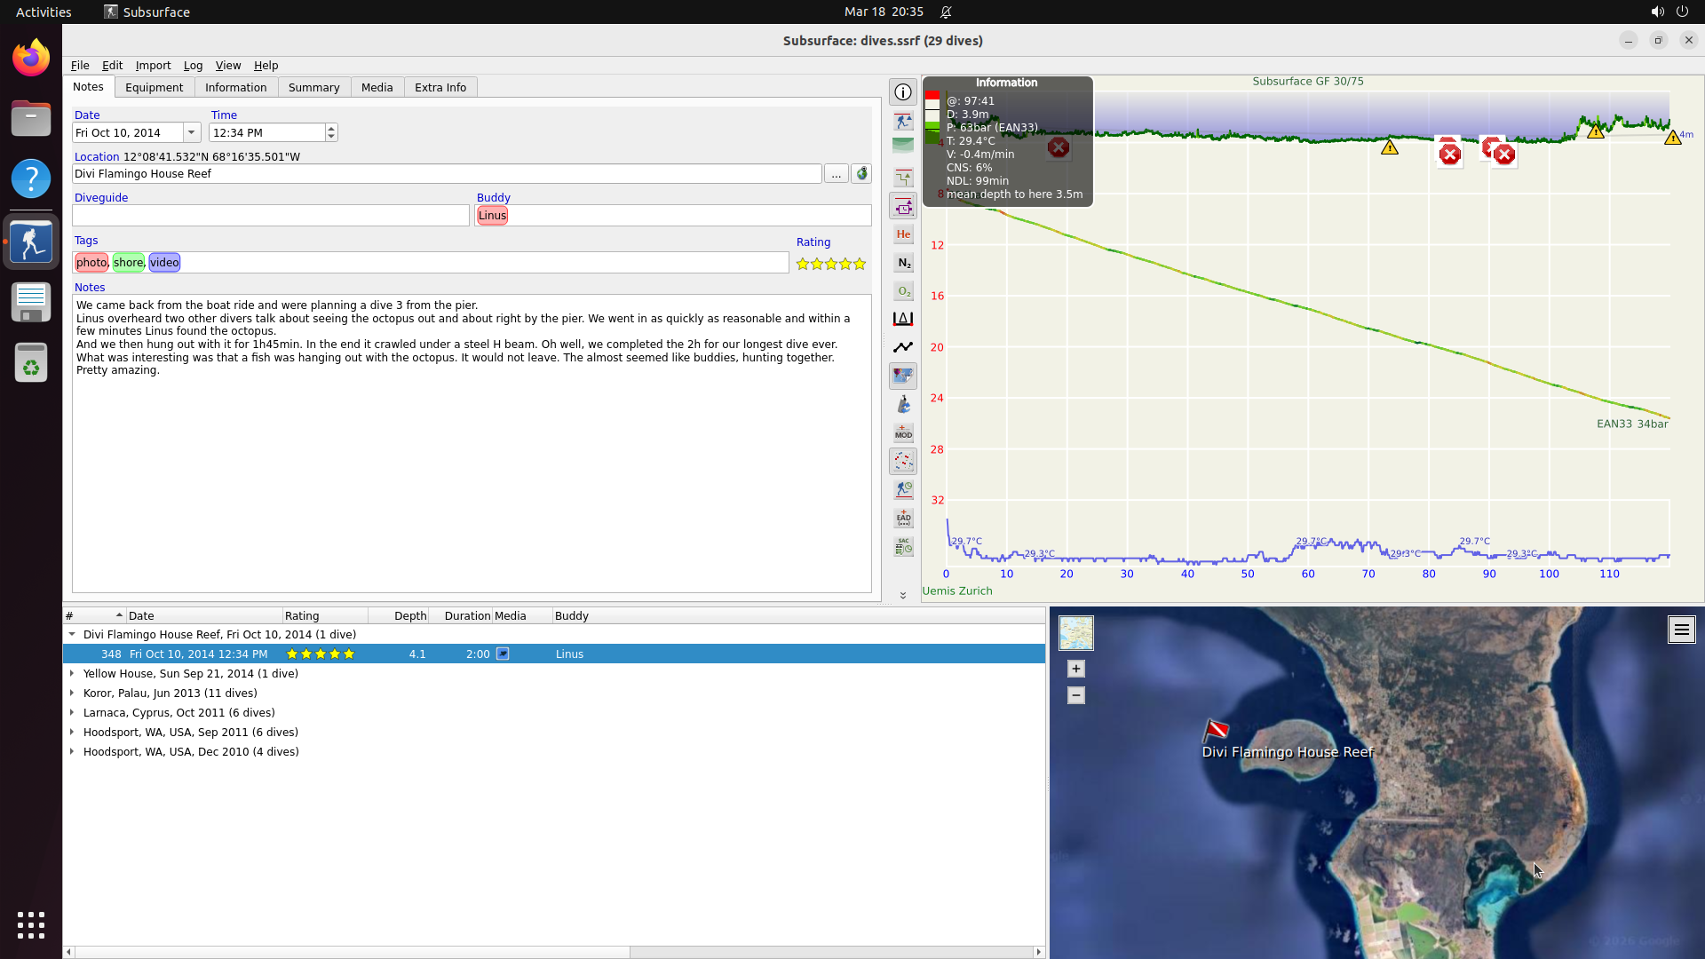Viewport: 1705px width, 959px height.
Task: Click the SAC rate icon
Action: click(903, 546)
